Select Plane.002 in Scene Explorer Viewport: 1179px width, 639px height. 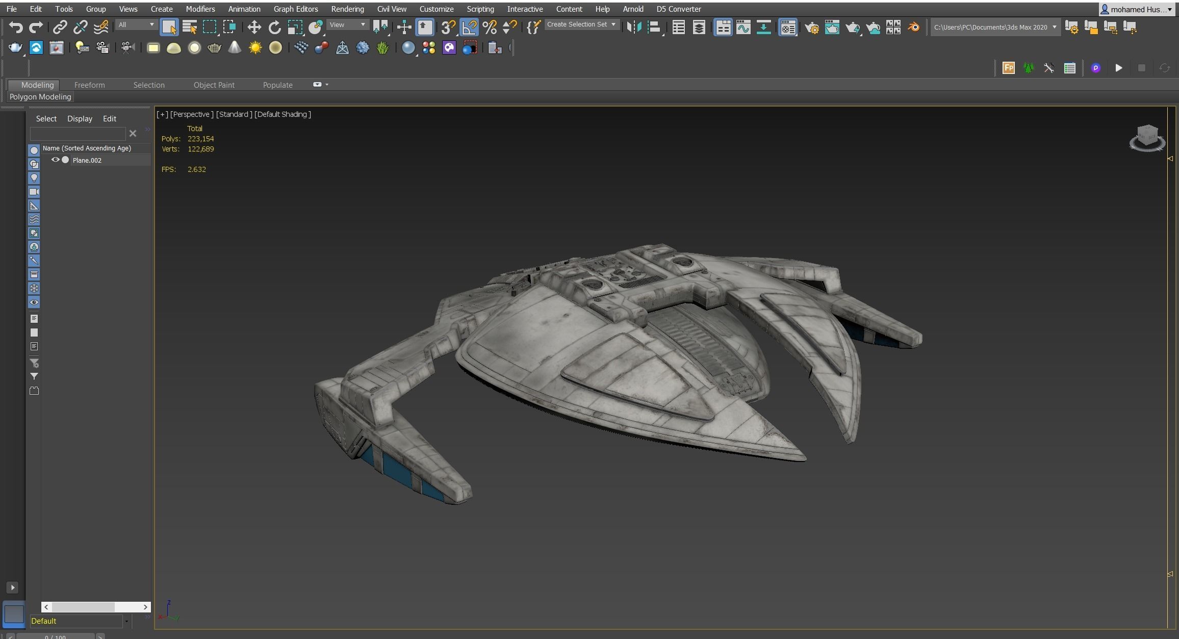(87, 160)
